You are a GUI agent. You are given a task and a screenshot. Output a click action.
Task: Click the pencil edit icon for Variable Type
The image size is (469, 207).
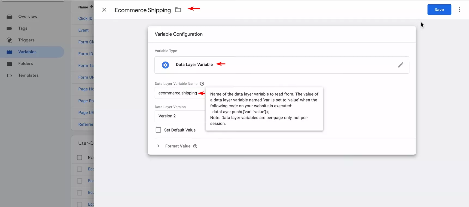coord(400,65)
